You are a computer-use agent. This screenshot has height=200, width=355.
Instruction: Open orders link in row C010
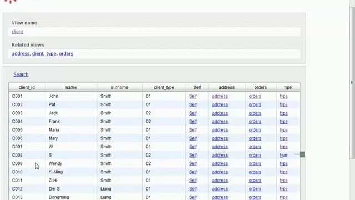255,172
